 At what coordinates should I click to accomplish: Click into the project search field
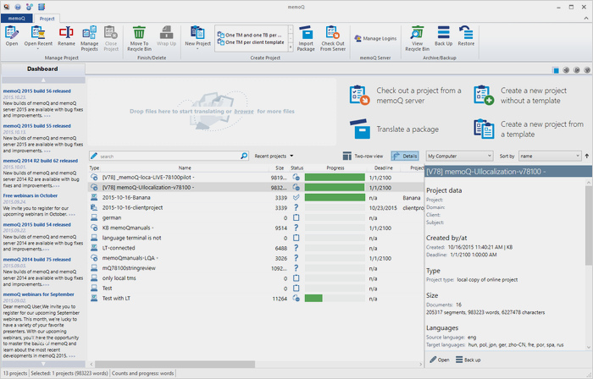(x=169, y=156)
